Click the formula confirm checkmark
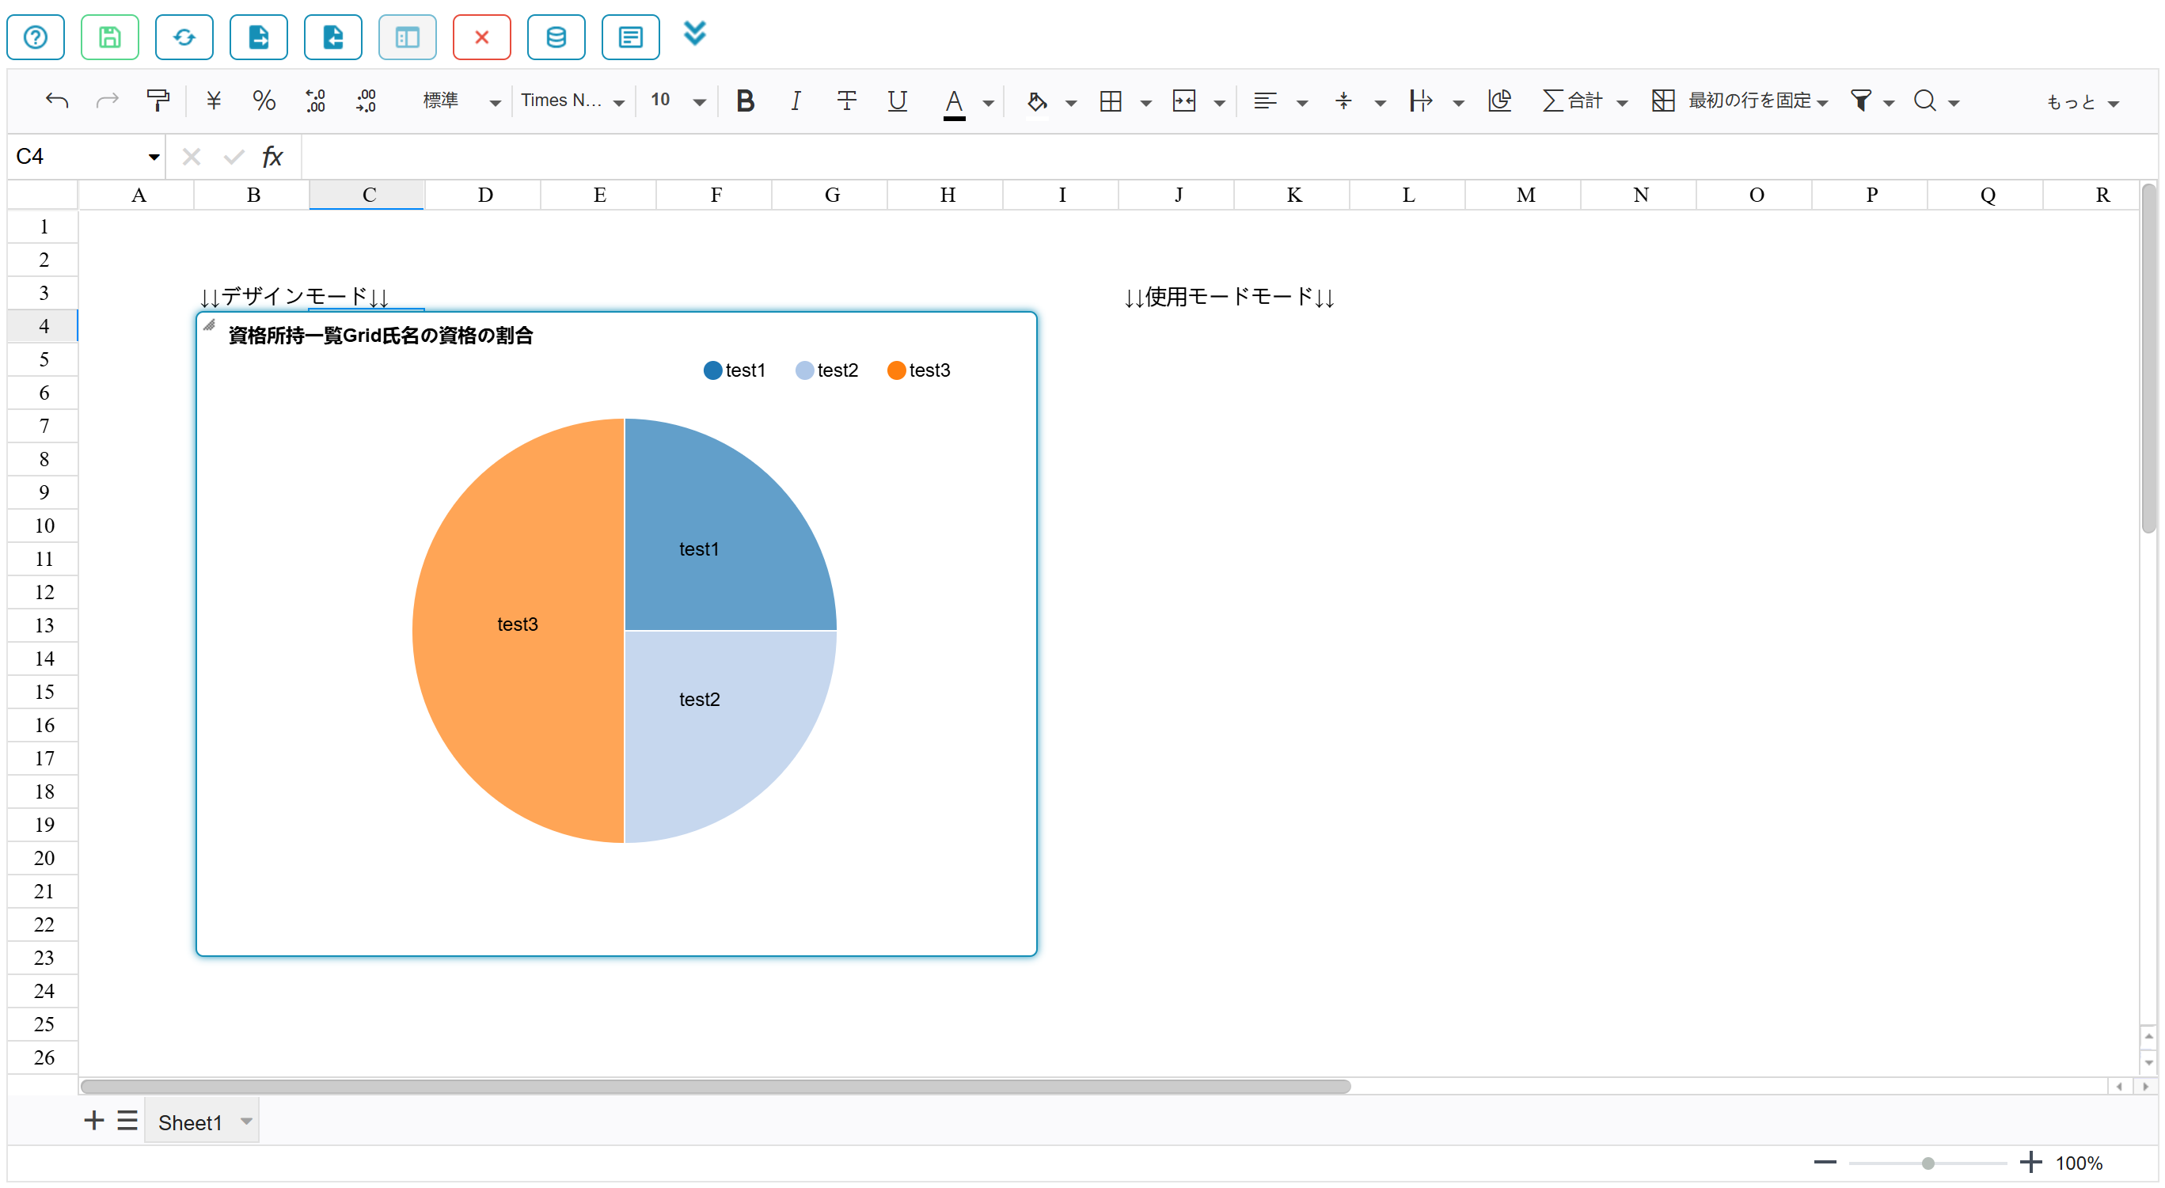 tap(234, 158)
